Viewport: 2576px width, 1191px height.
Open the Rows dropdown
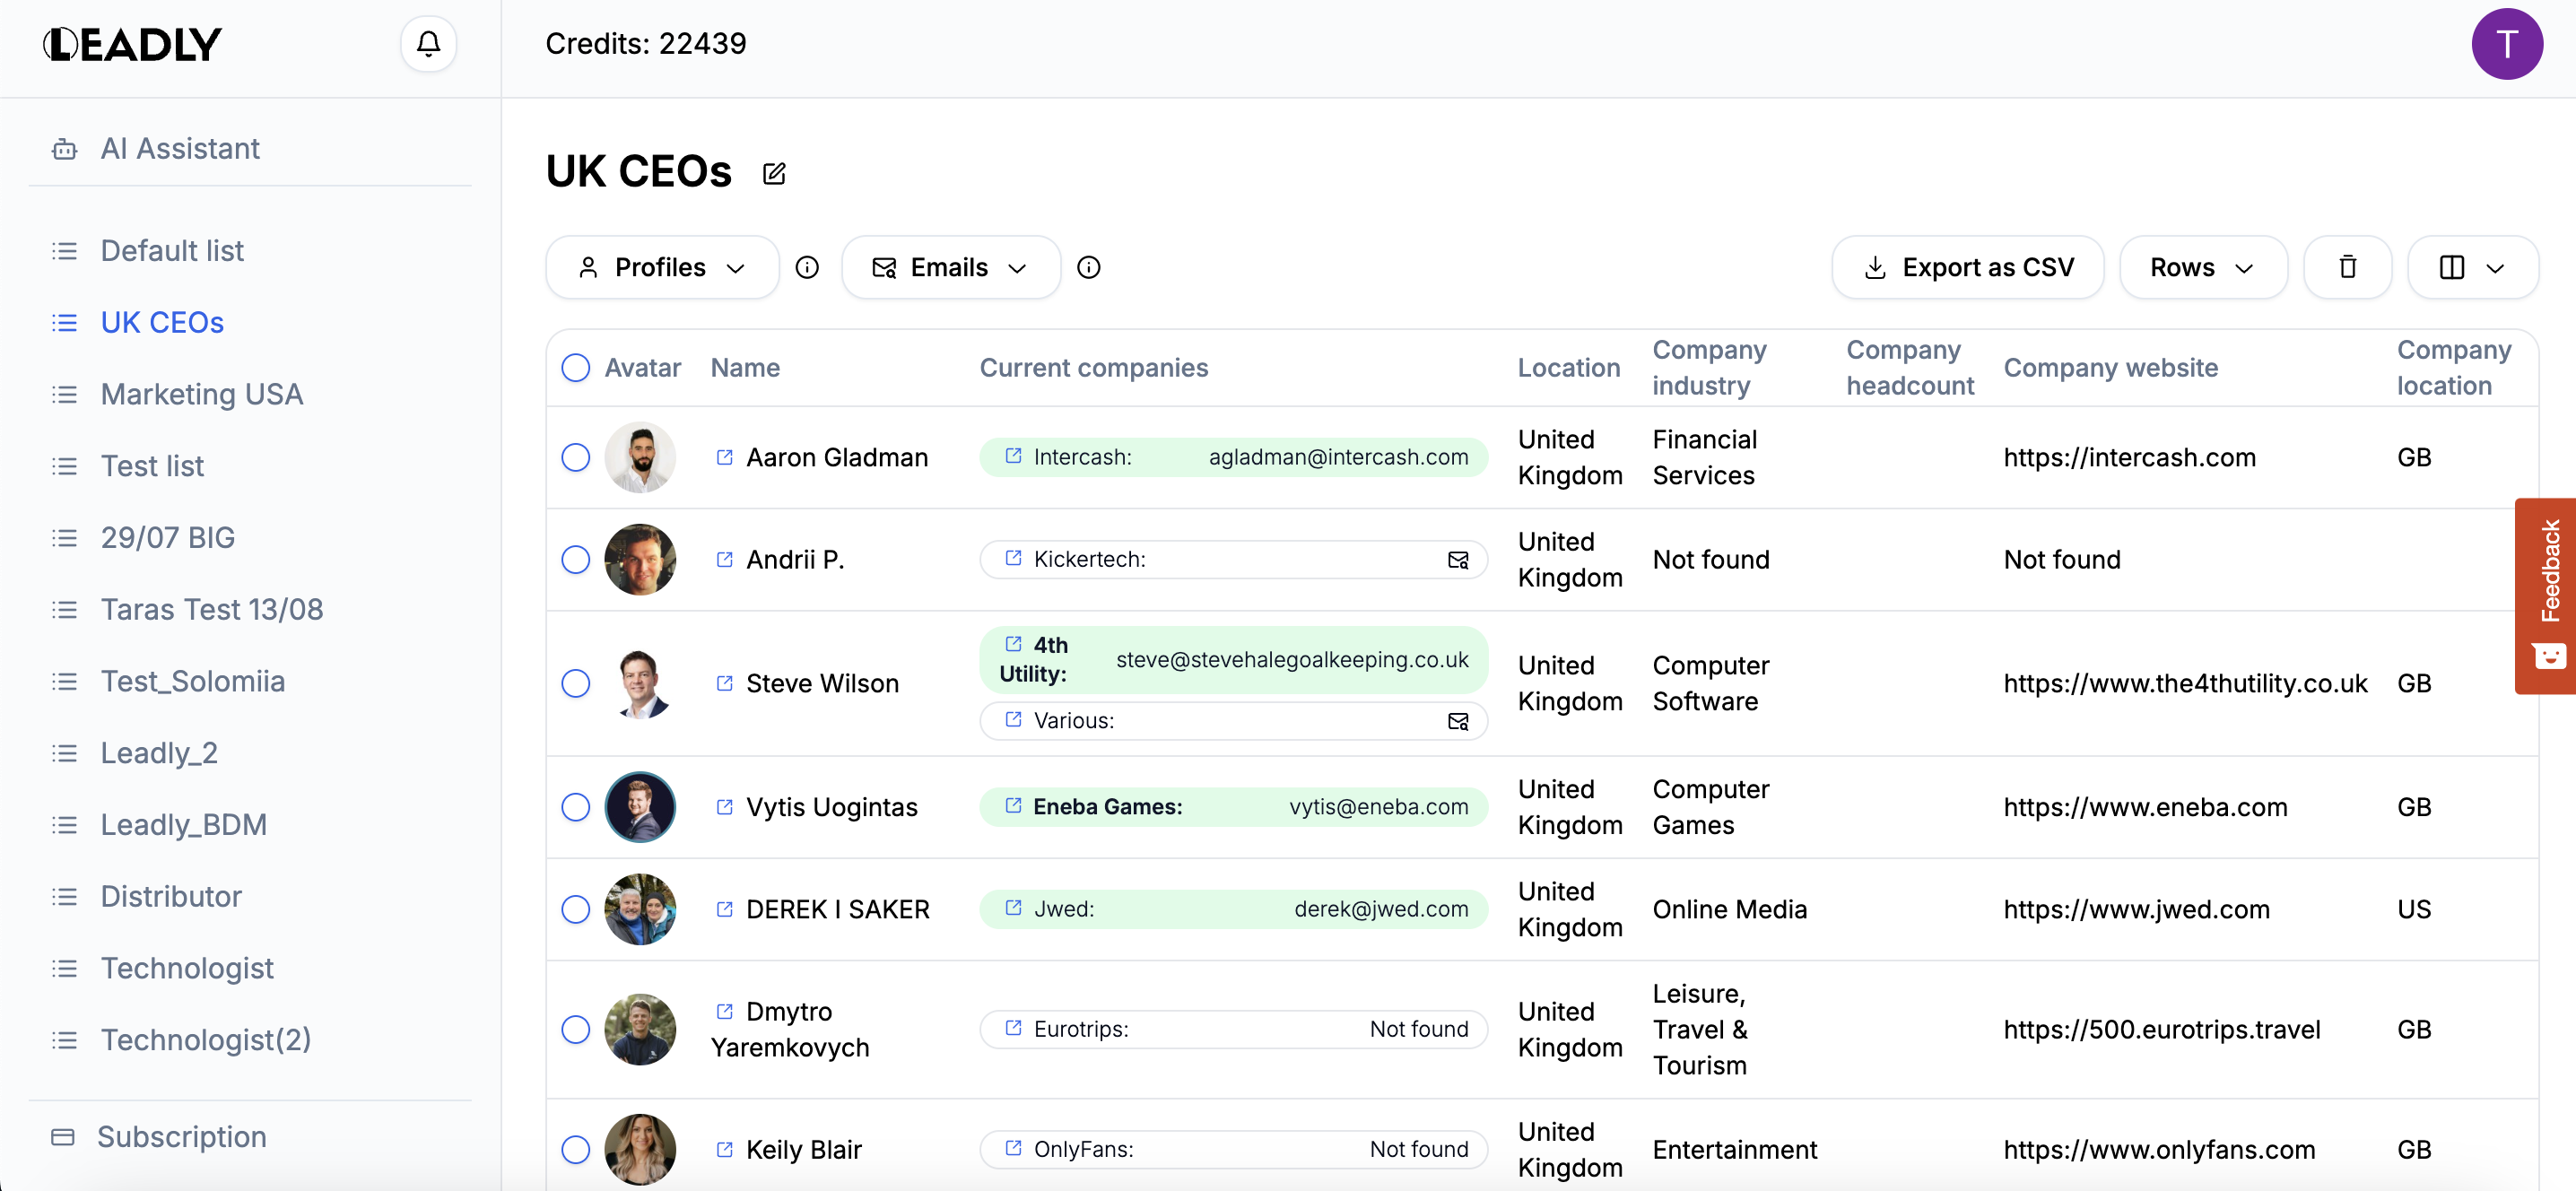[2201, 267]
